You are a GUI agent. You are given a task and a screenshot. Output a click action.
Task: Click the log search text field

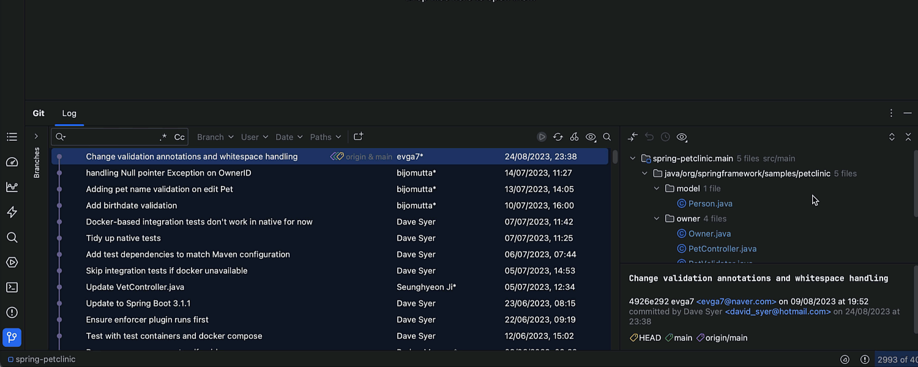coord(110,137)
